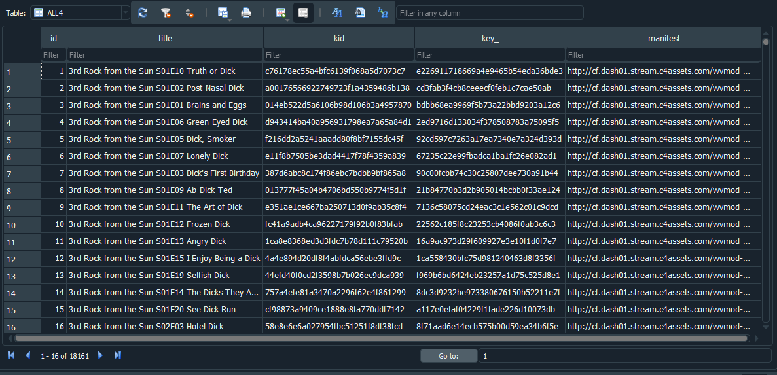
Task: Save the table as currently displayed
Action: 223,13
